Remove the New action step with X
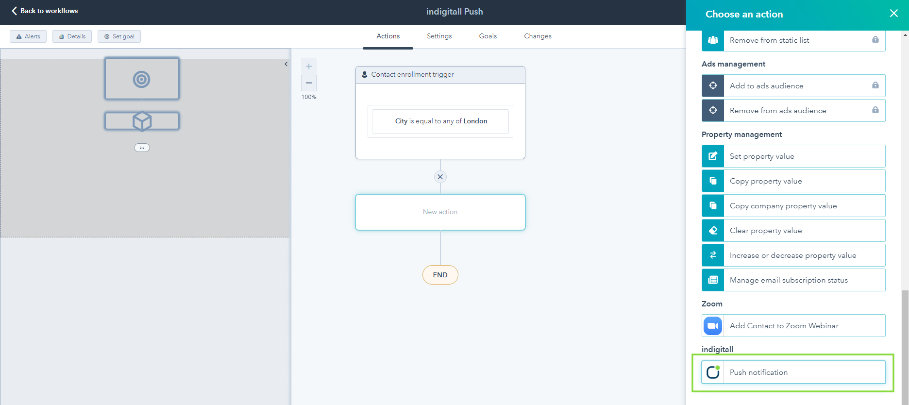Image resolution: width=909 pixels, height=405 pixels. click(x=440, y=177)
